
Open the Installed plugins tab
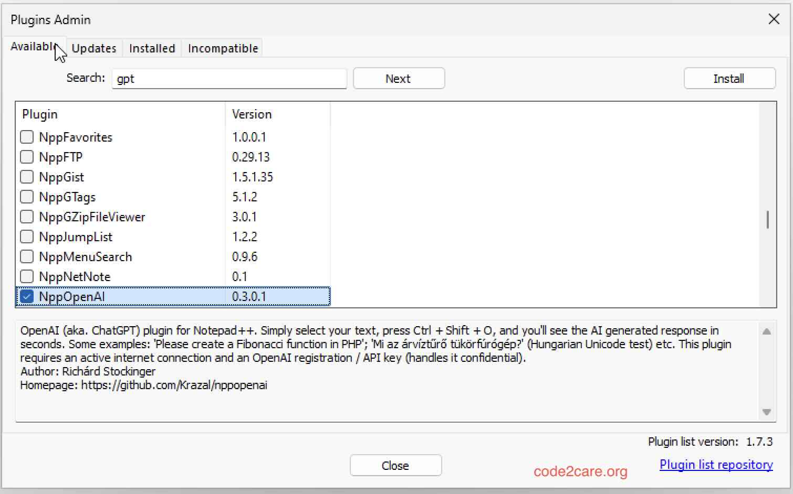(x=152, y=48)
